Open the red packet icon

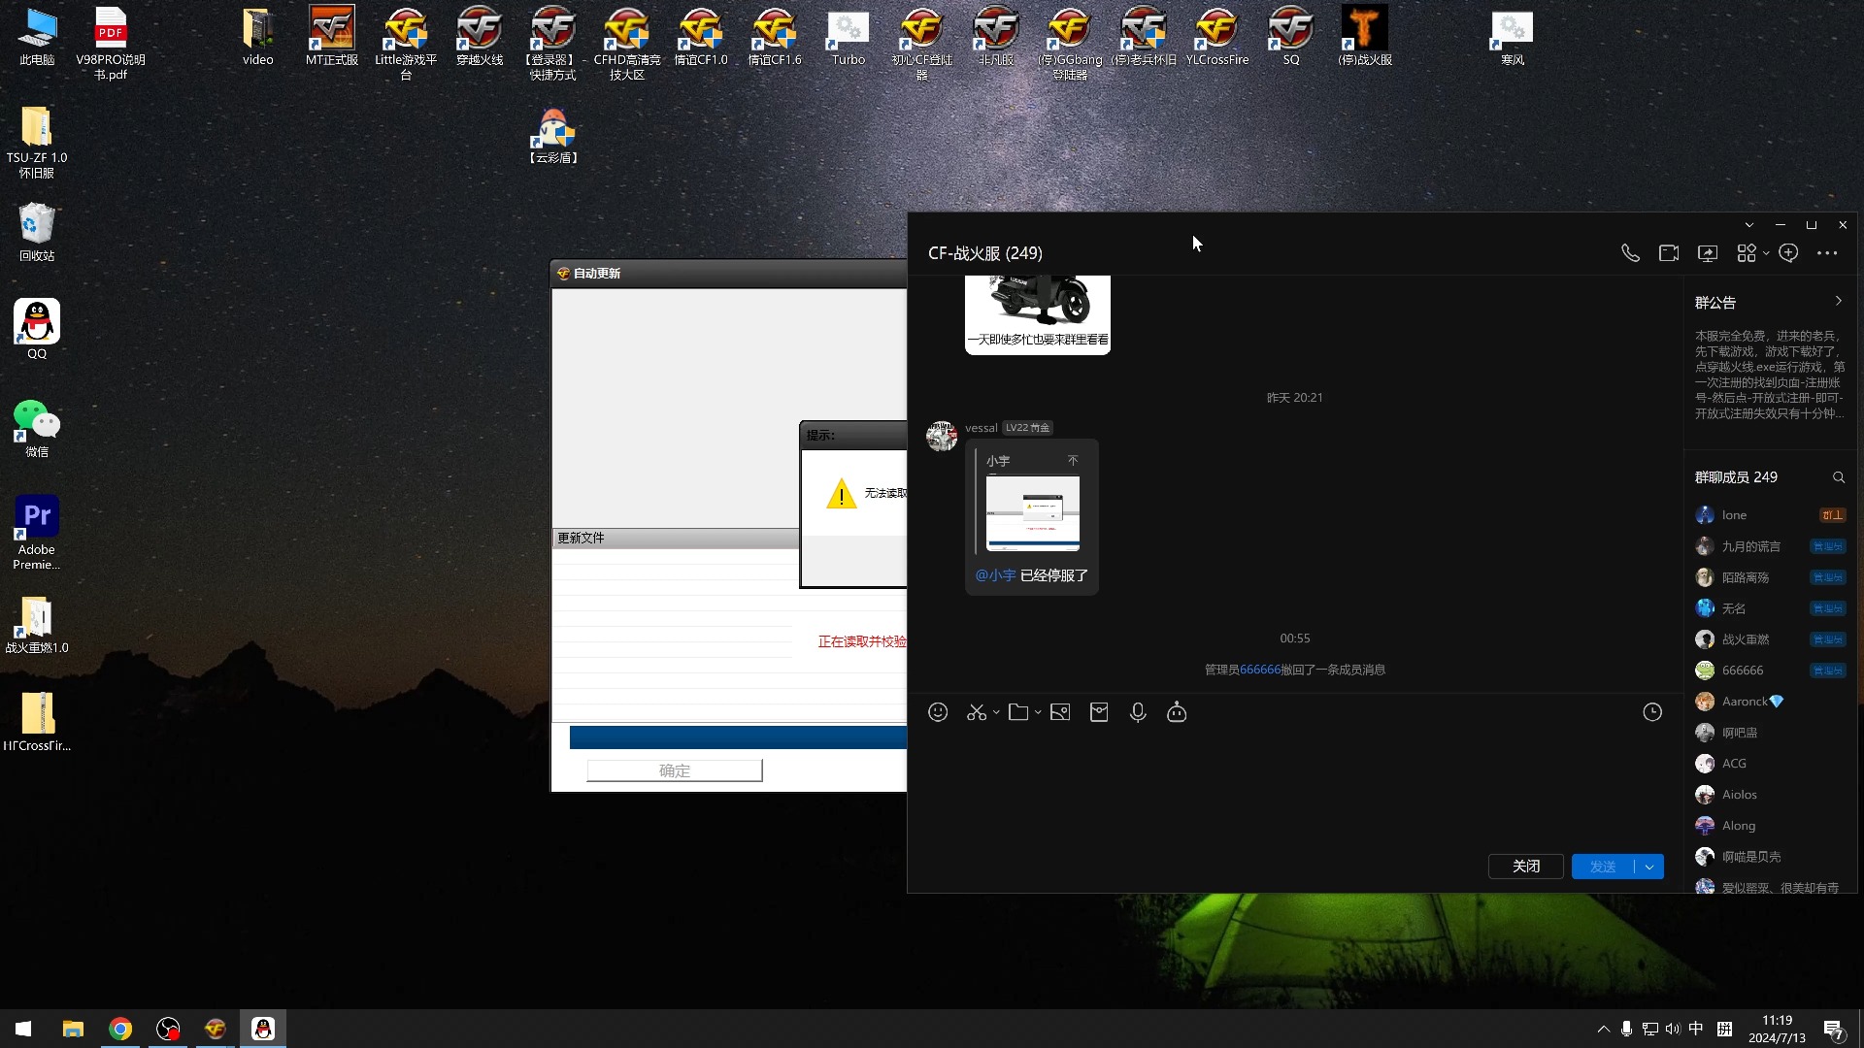(x=1099, y=712)
